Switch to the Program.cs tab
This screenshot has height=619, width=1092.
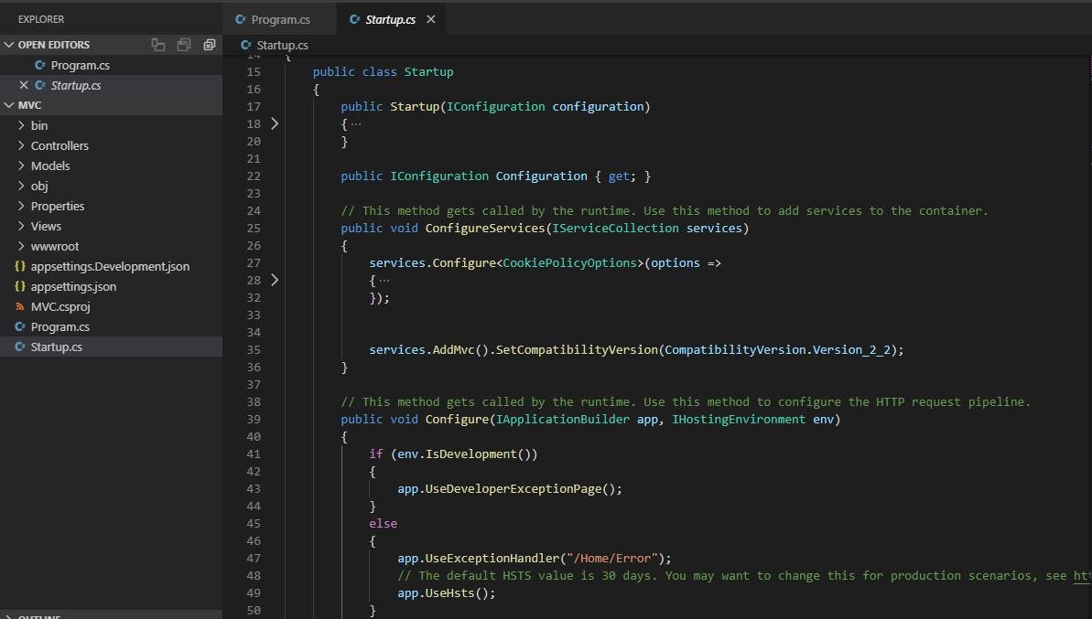click(279, 18)
